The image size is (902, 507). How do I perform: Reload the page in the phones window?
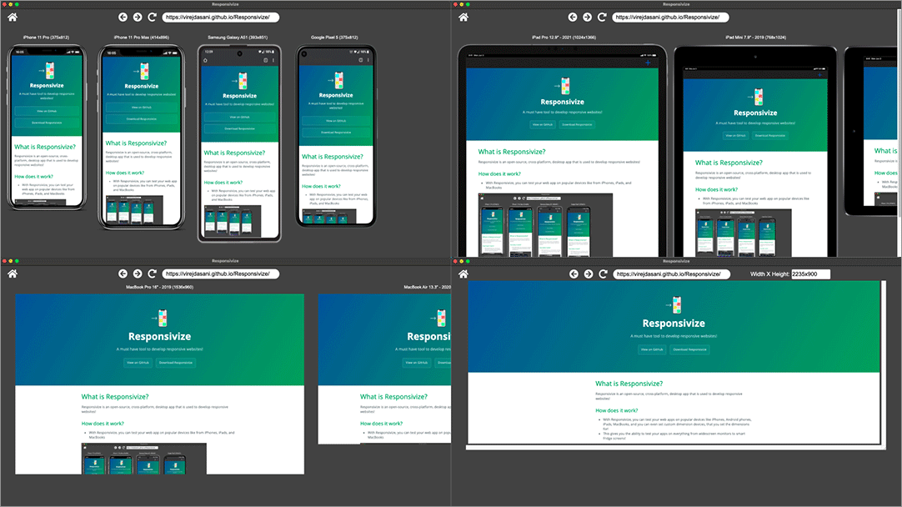153,18
